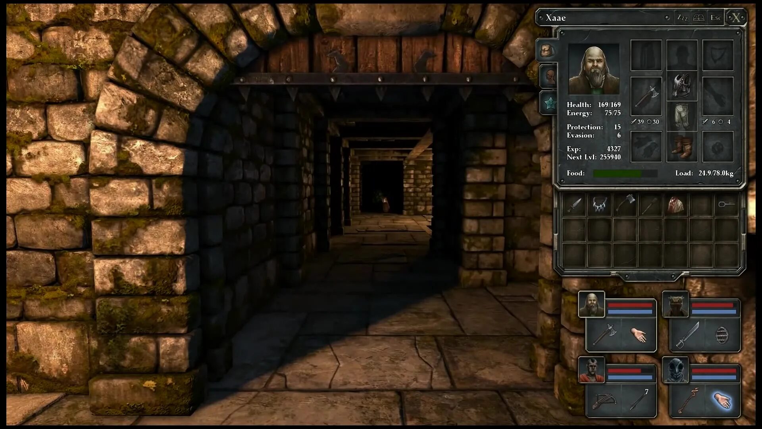Attack with the crossbow hand slot

click(603, 400)
